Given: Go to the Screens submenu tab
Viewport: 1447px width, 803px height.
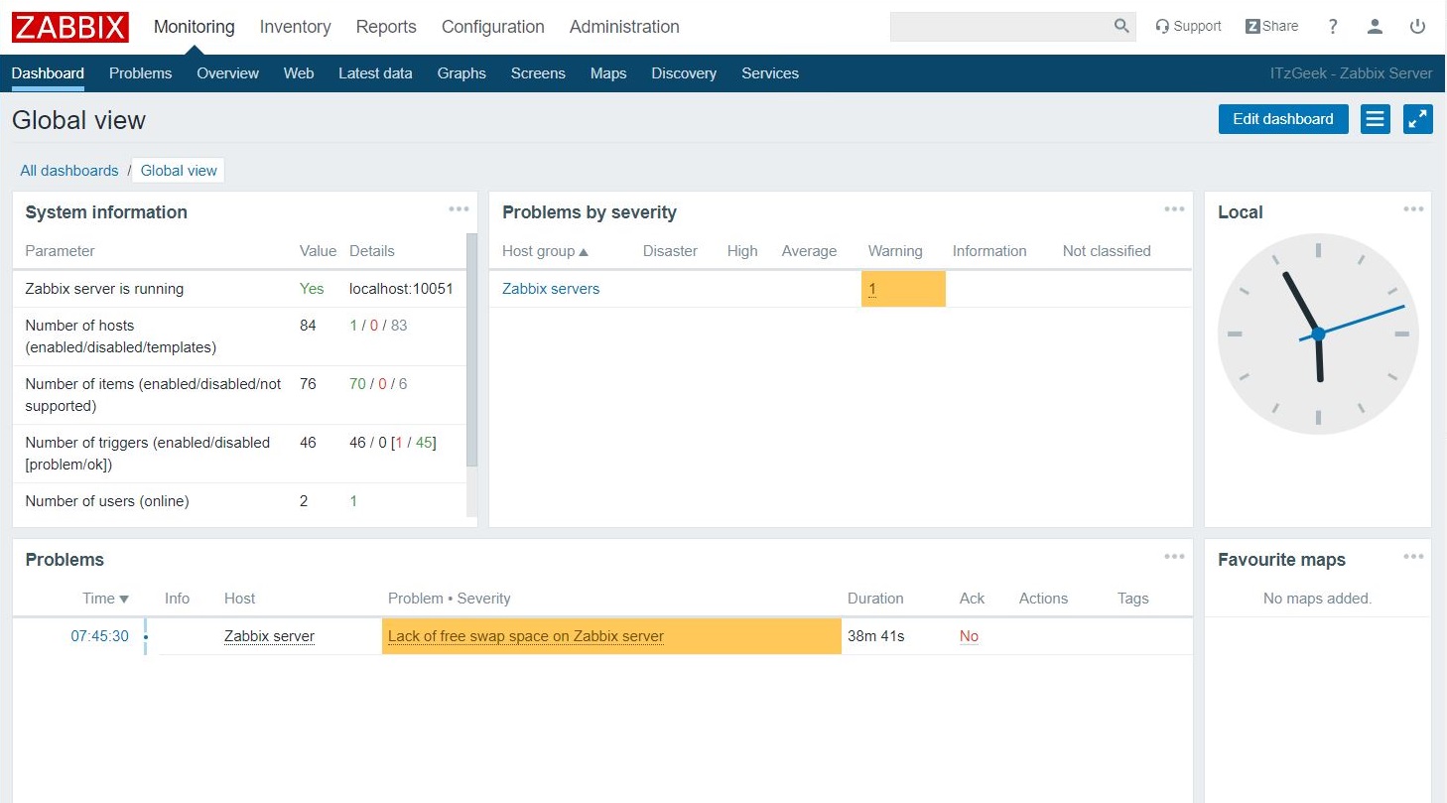Looking at the screenshot, I should click(538, 73).
